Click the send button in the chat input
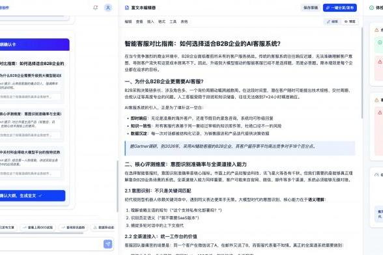The height and width of the screenshot is (255, 383). [x=107, y=244]
